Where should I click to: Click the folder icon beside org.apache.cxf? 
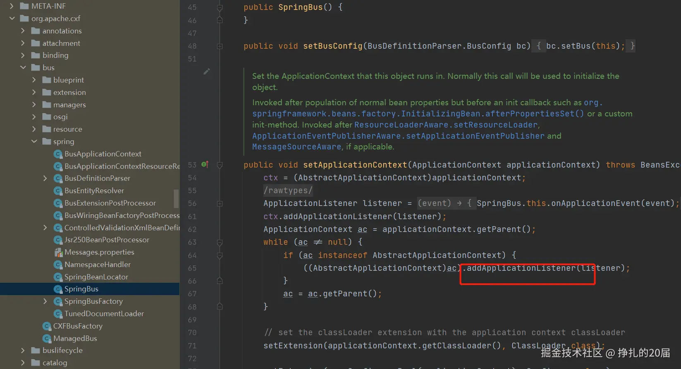click(25, 19)
